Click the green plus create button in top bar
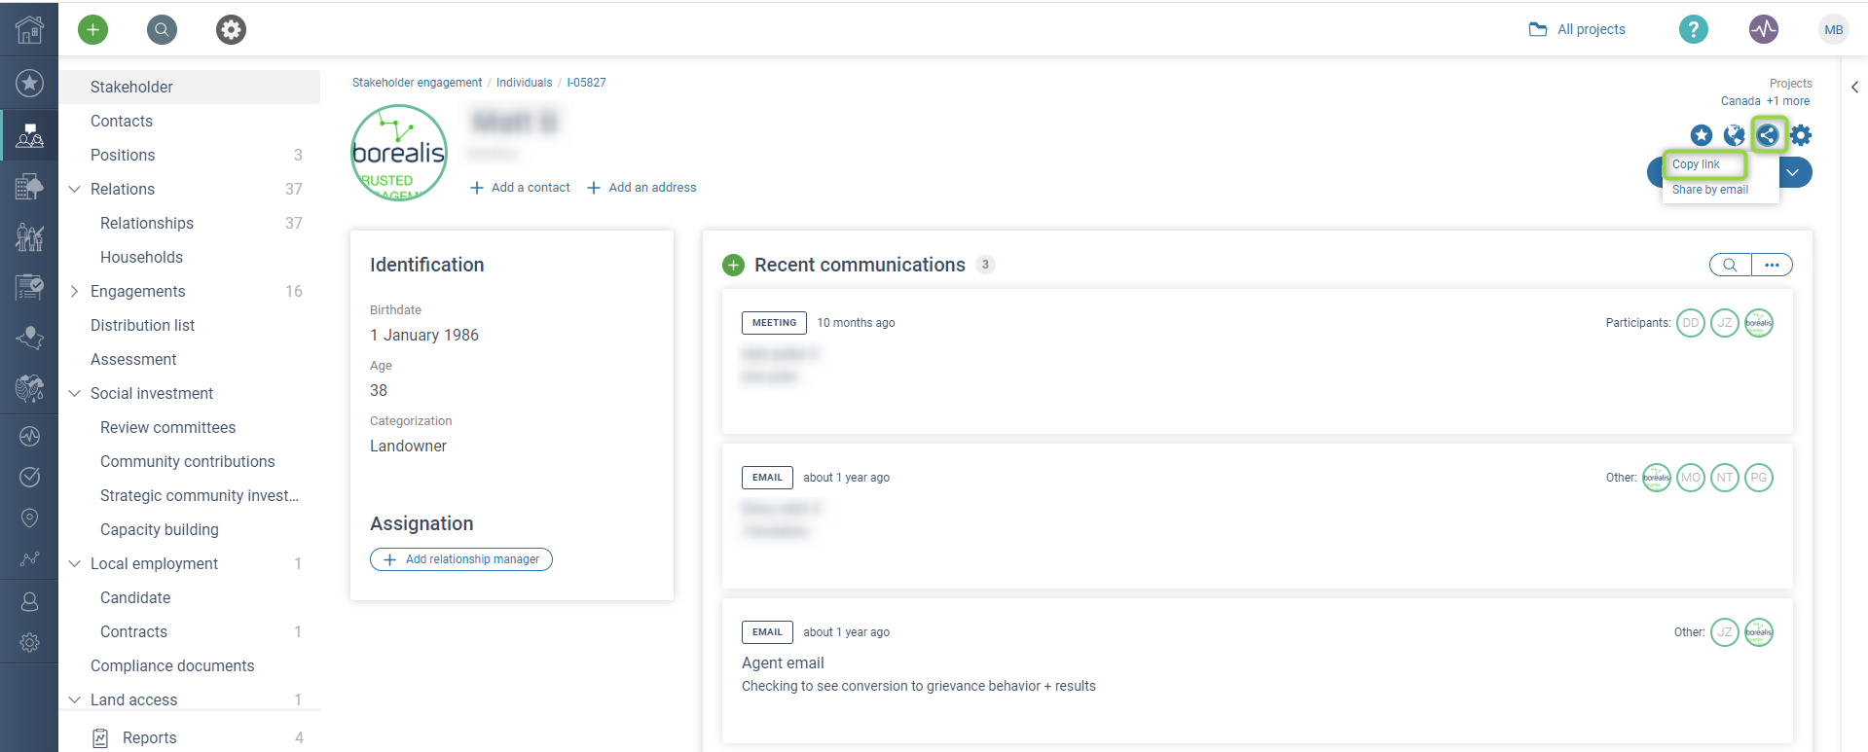This screenshot has height=752, width=1868. point(92,30)
